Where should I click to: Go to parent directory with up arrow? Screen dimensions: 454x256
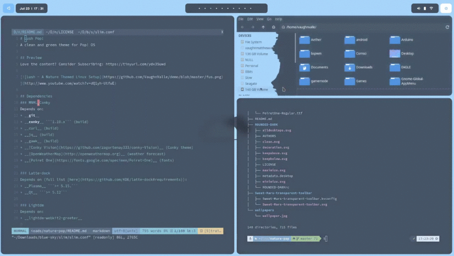pos(263,27)
